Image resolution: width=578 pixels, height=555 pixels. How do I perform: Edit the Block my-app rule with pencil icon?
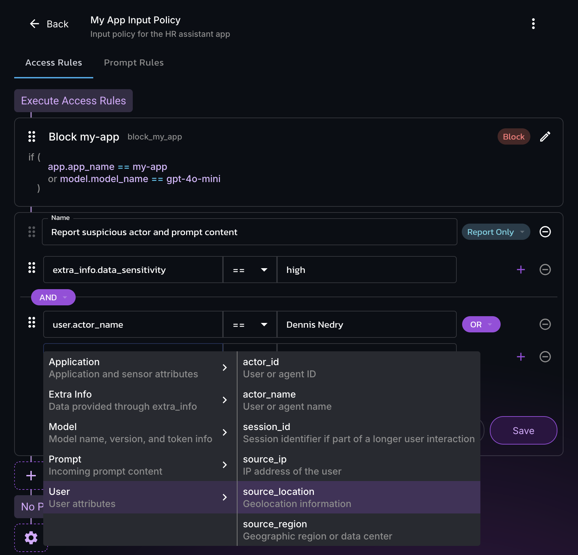[545, 137]
